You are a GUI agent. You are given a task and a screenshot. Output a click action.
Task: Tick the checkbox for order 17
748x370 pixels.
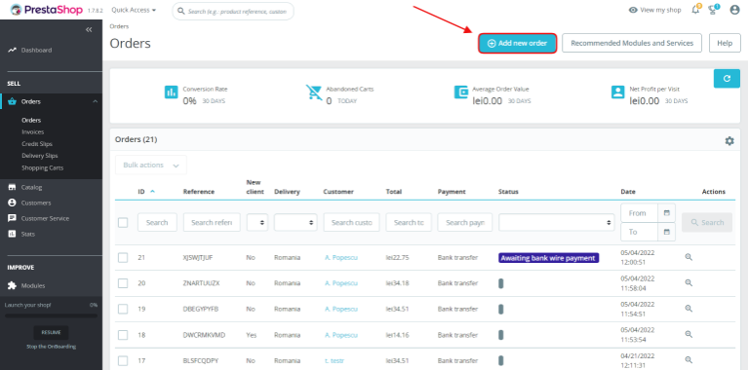tap(123, 360)
